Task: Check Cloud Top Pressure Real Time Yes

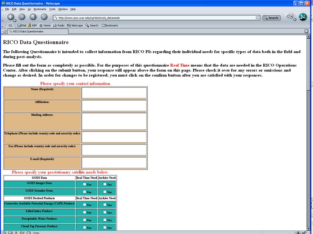Action: tap(84, 227)
